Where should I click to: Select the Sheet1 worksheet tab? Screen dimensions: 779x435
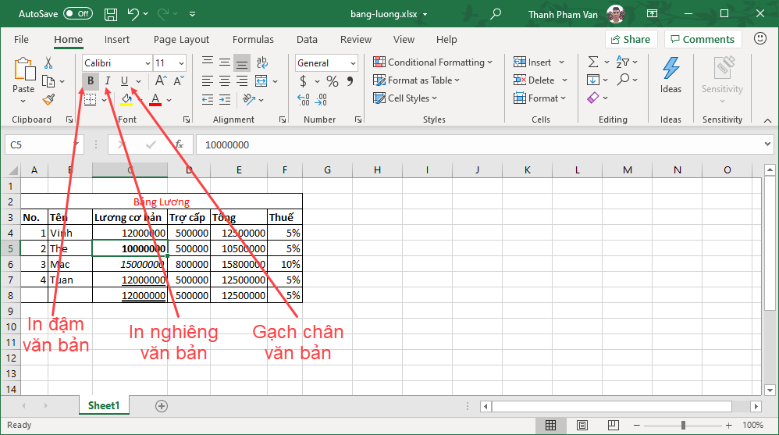pyautogui.click(x=104, y=405)
